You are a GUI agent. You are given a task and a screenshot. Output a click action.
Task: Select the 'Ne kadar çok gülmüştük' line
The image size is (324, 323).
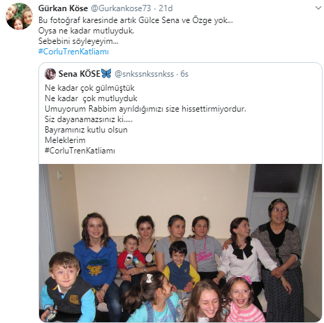(x=89, y=88)
